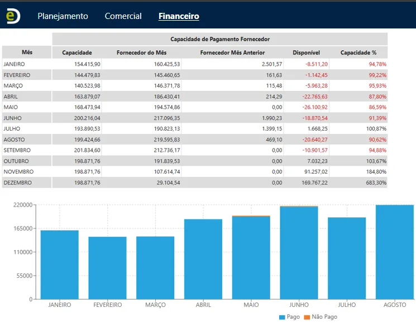Click the AGOSTO x-axis label
Viewport: 416px width, 327px height.
(x=395, y=305)
